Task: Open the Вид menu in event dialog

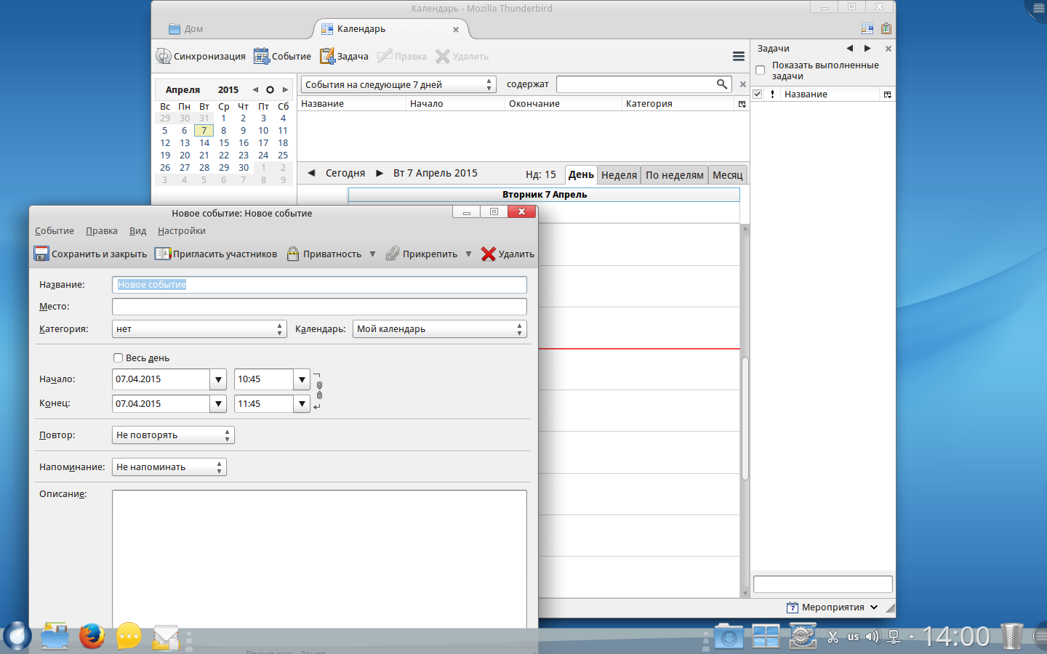Action: click(137, 231)
